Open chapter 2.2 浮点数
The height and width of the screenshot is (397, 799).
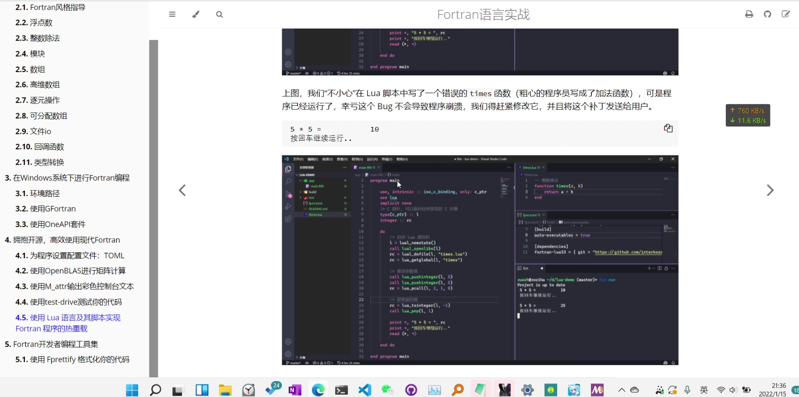pyautogui.click(x=34, y=23)
